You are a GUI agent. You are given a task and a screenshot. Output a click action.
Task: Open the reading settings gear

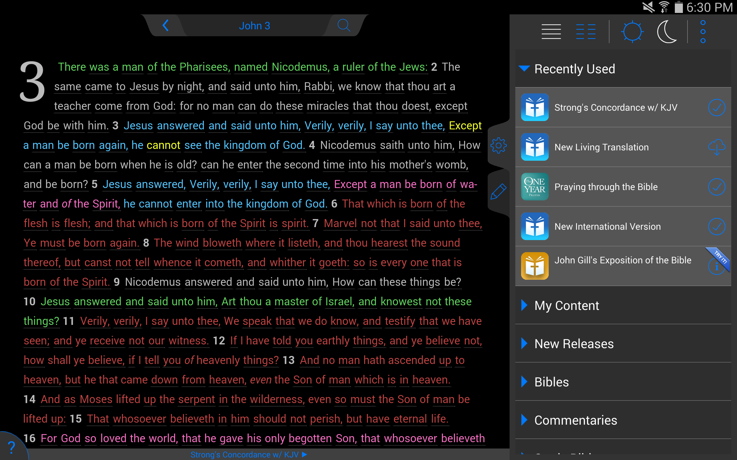pos(499,145)
